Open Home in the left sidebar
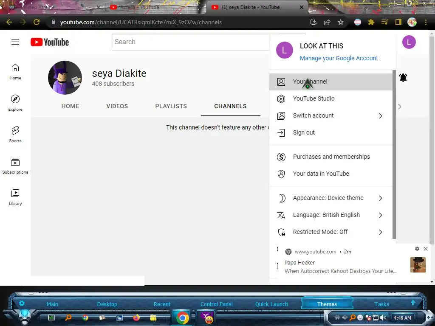Image resolution: width=435 pixels, height=326 pixels. click(15, 72)
